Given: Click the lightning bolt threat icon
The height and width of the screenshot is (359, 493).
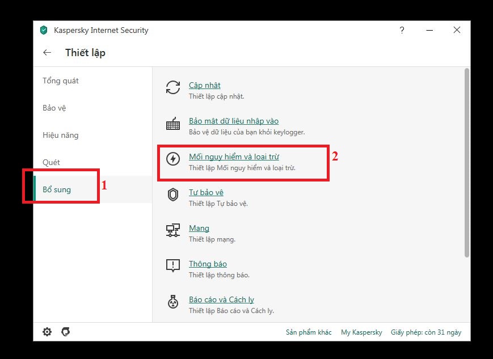Looking at the screenshot, I should tap(173, 159).
